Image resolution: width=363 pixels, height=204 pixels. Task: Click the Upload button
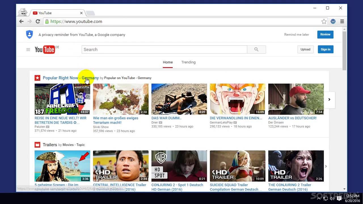pos(305,49)
